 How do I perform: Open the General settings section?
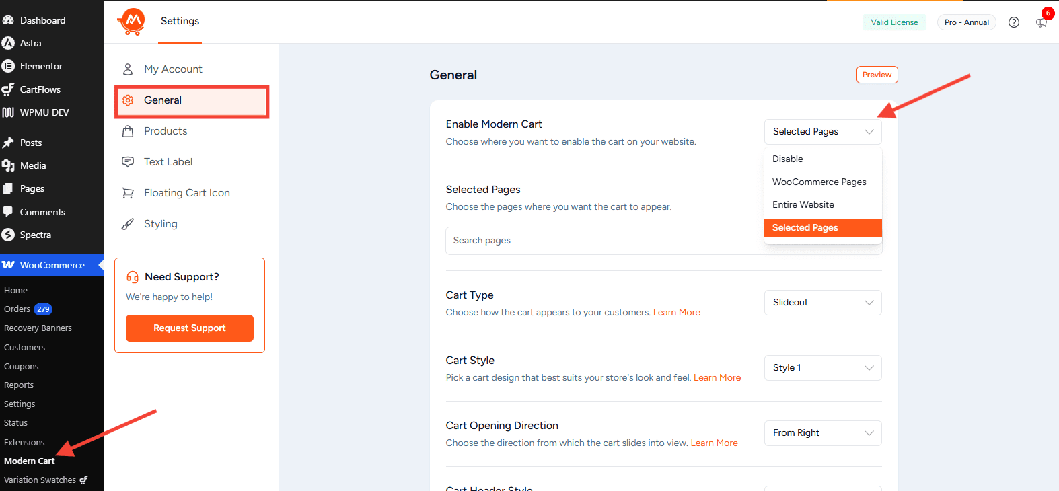[x=192, y=102]
